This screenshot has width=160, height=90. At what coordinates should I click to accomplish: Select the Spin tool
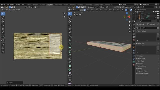pos(70,69)
